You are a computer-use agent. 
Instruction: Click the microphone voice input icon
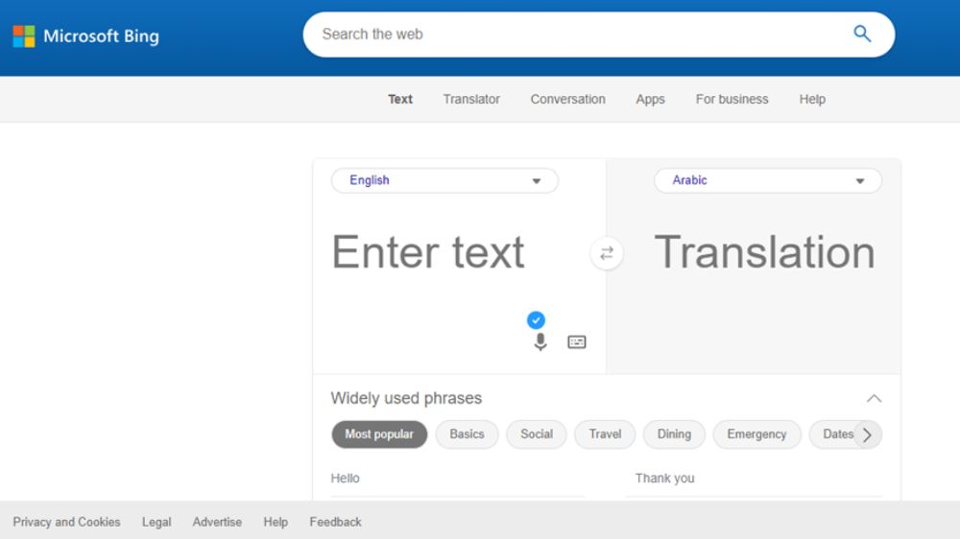point(540,342)
